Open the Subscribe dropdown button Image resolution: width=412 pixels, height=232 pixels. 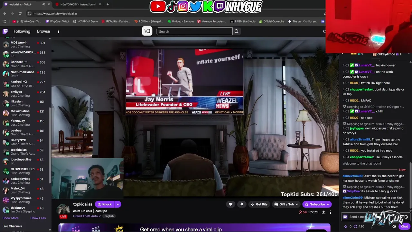pos(317,204)
